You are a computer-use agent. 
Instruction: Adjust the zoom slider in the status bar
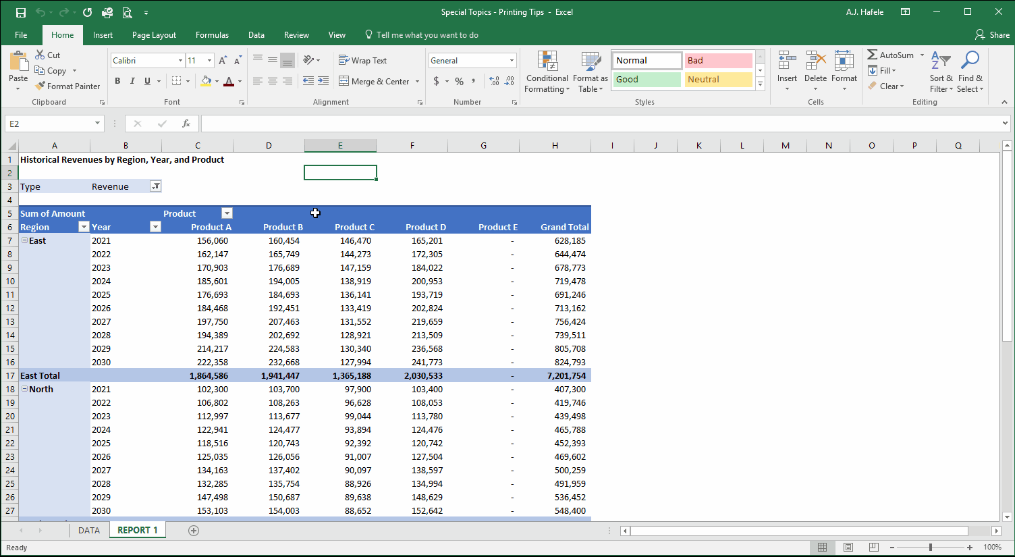(931, 548)
